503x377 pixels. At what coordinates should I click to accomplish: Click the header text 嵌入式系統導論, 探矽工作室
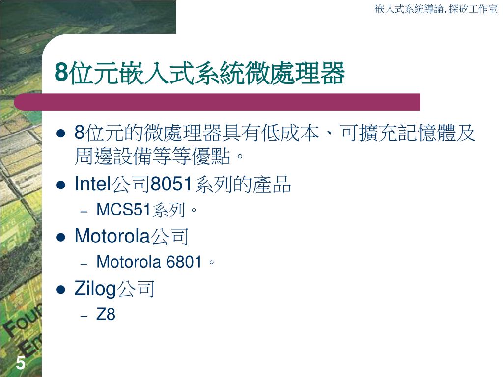[x=436, y=9]
